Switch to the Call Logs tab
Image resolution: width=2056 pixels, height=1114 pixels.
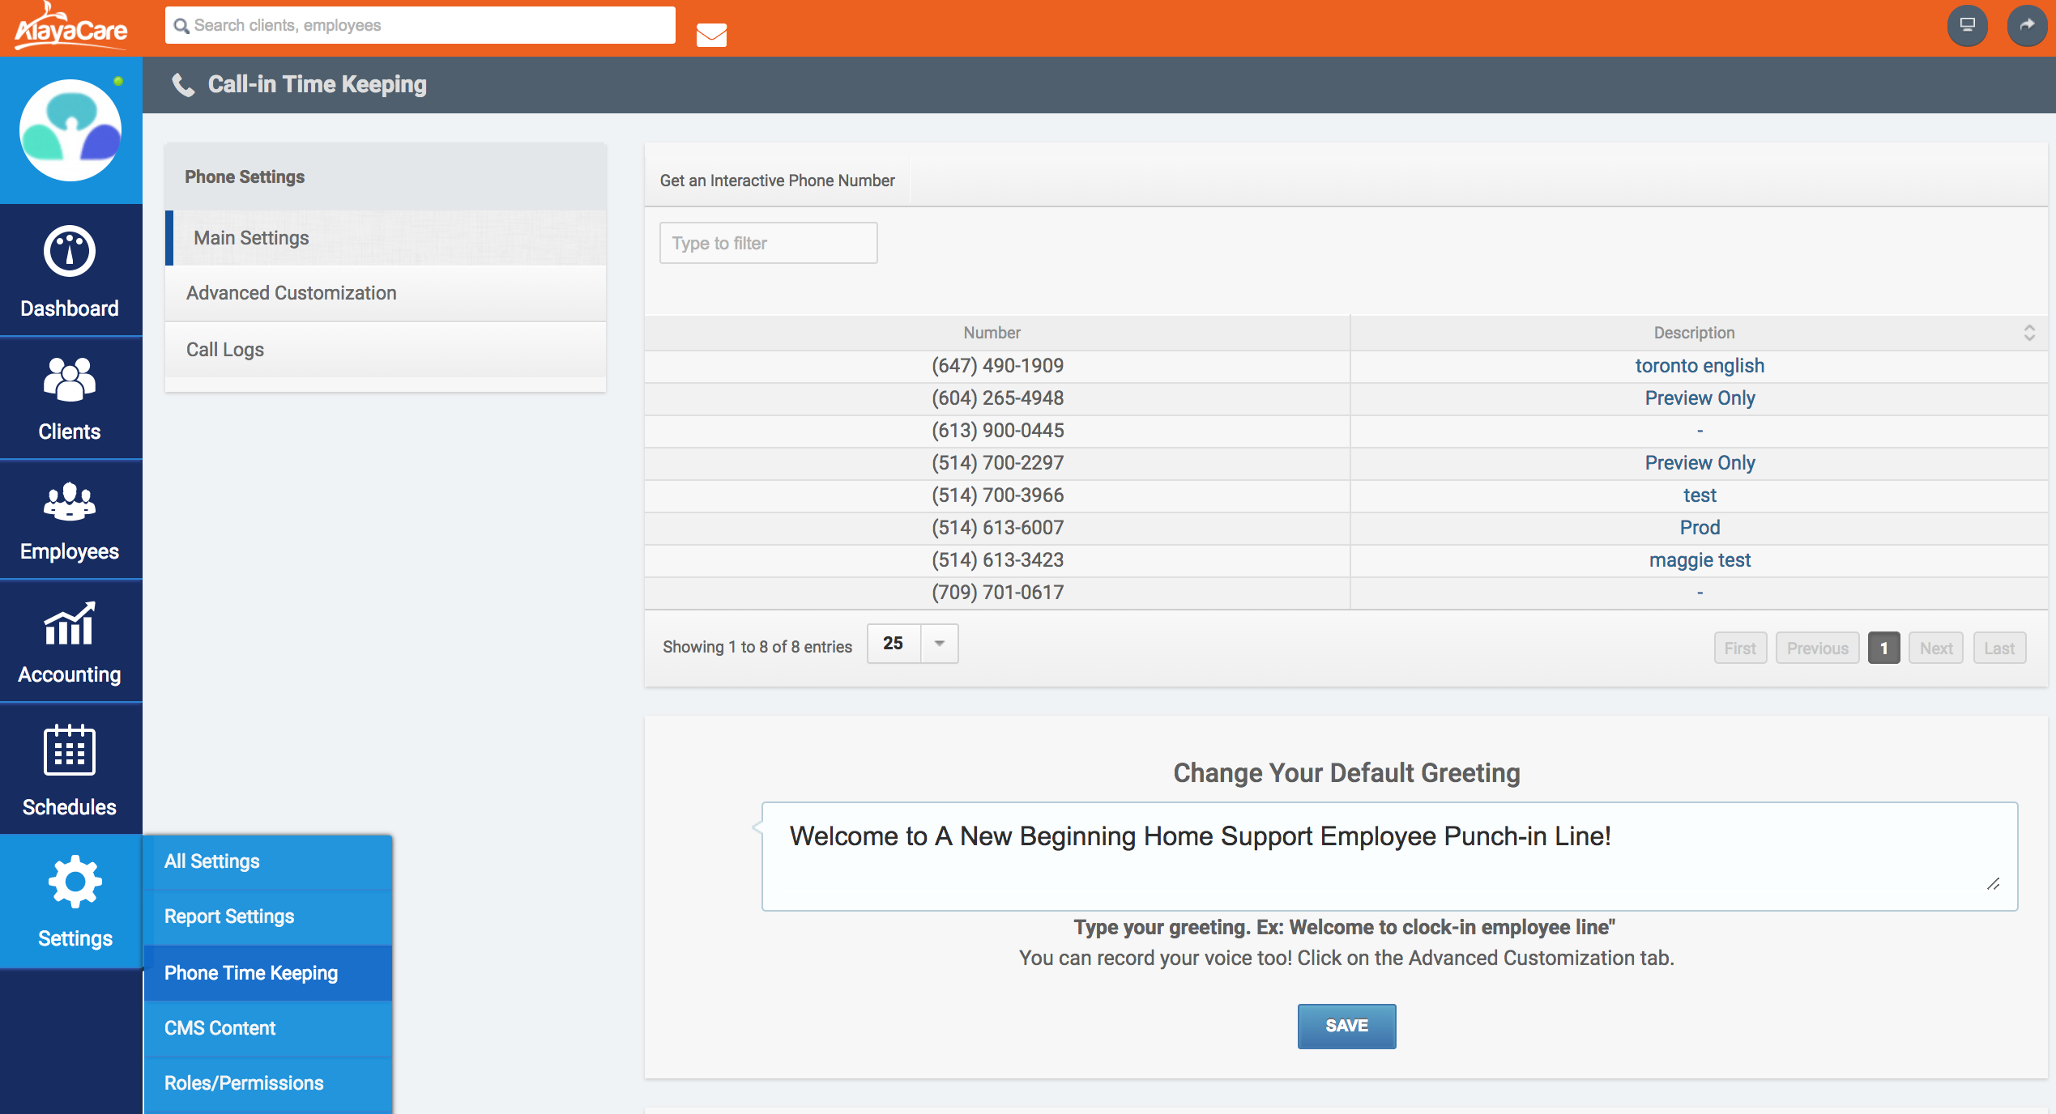pos(225,350)
